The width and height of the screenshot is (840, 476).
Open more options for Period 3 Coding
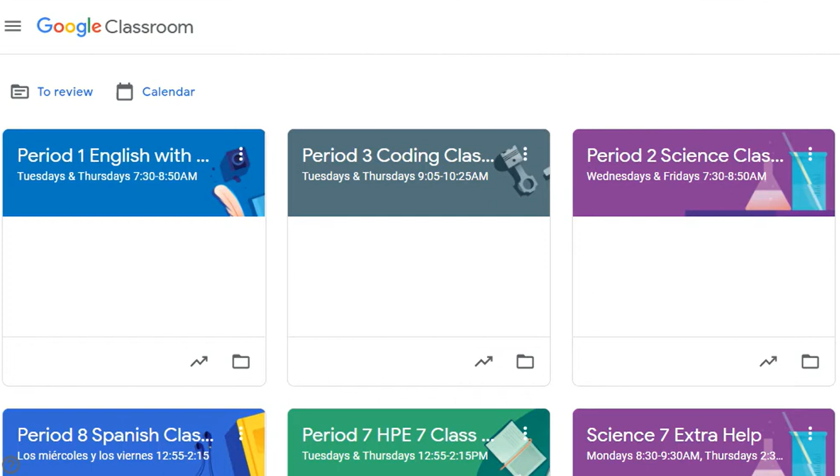(x=525, y=154)
